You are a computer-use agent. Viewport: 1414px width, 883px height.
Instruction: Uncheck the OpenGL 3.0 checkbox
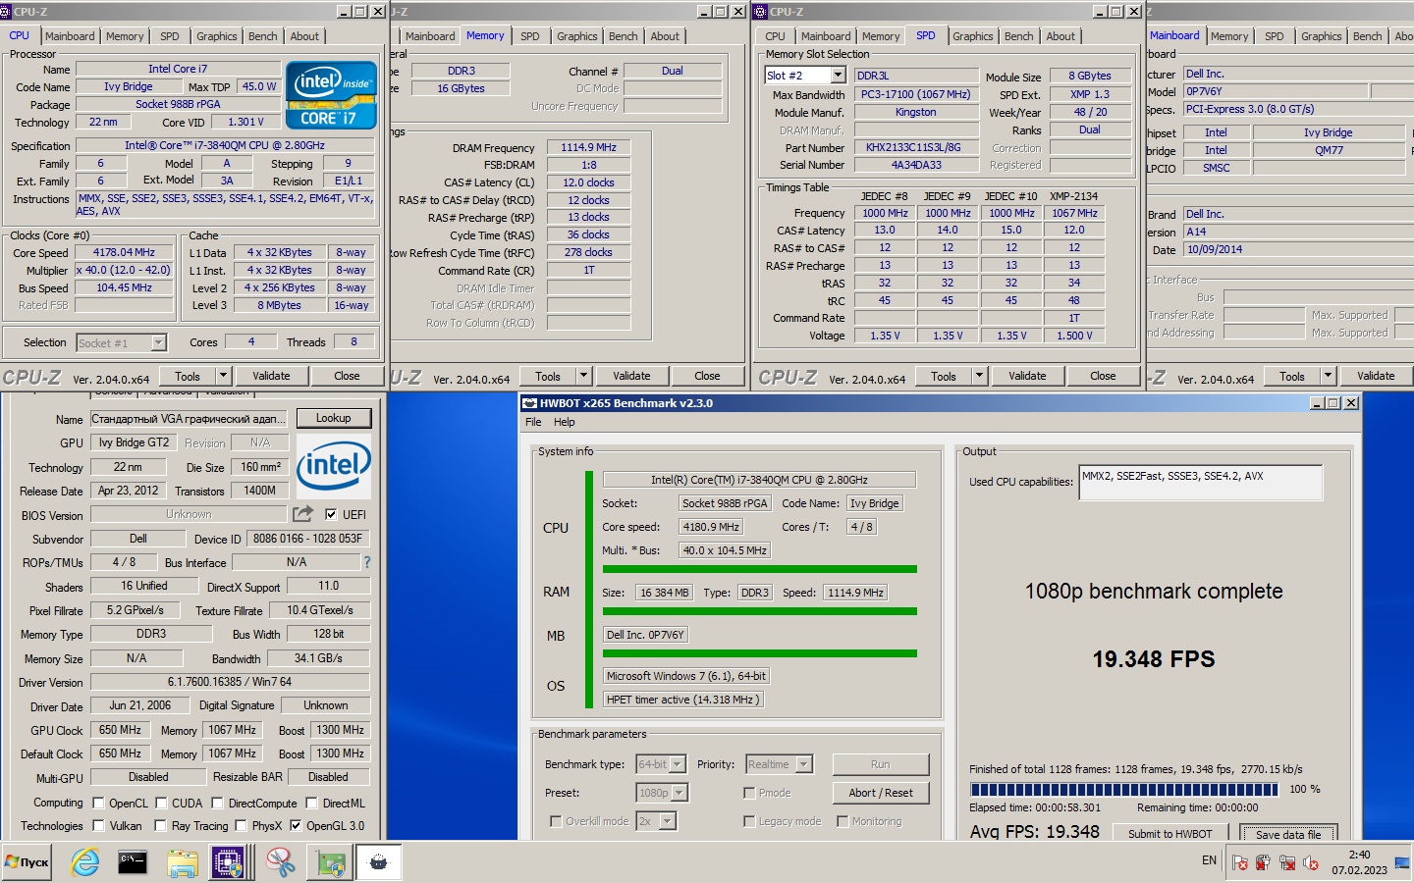[x=296, y=825]
